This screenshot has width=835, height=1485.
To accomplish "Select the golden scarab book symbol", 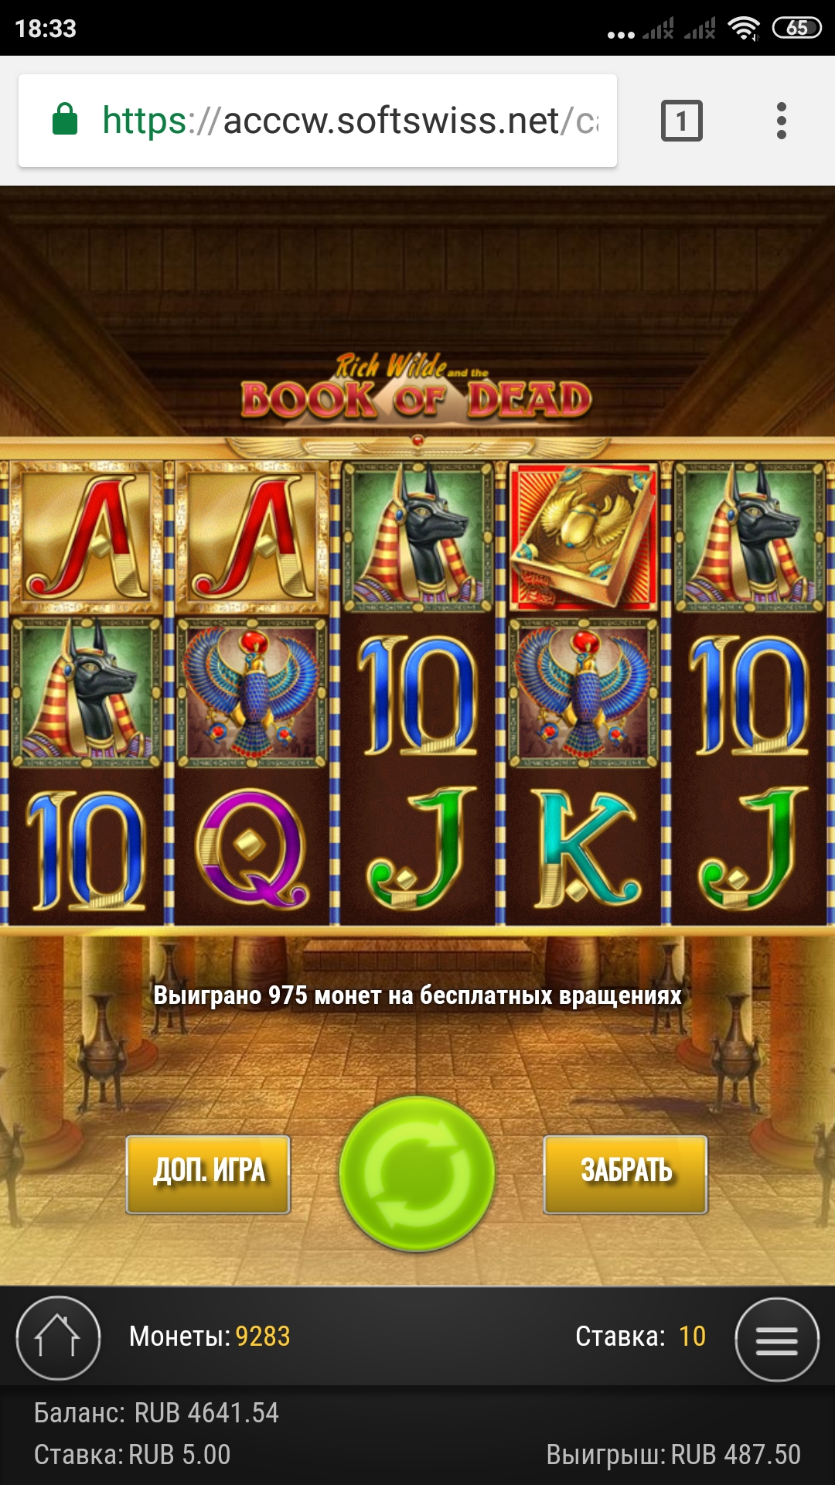I will pyautogui.click(x=584, y=537).
